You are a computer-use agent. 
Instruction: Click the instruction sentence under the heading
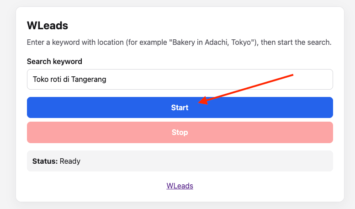coord(179,43)
